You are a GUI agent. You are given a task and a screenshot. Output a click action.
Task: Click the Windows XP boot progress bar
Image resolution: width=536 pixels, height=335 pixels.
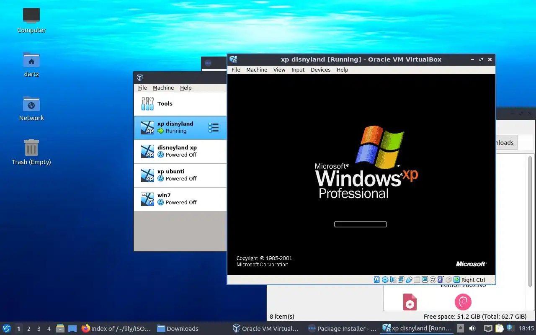point(360,224)
